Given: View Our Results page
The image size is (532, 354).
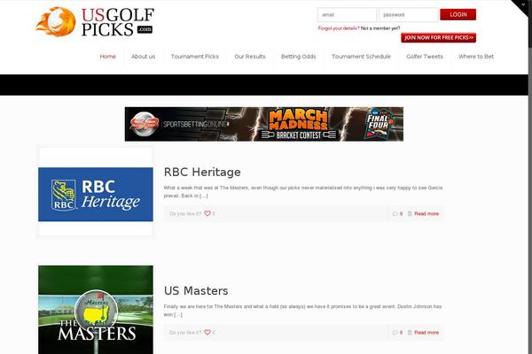Looking at the screenshot, I should [250, 57].
